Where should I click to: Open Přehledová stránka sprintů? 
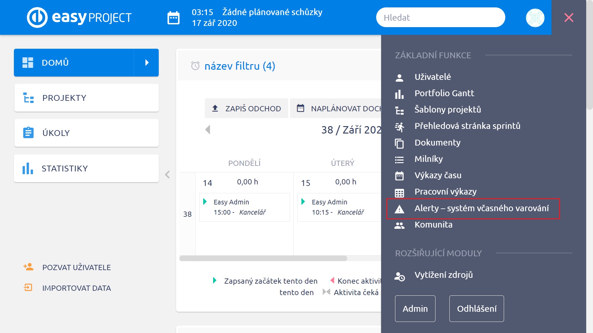(x=468, y=126)
